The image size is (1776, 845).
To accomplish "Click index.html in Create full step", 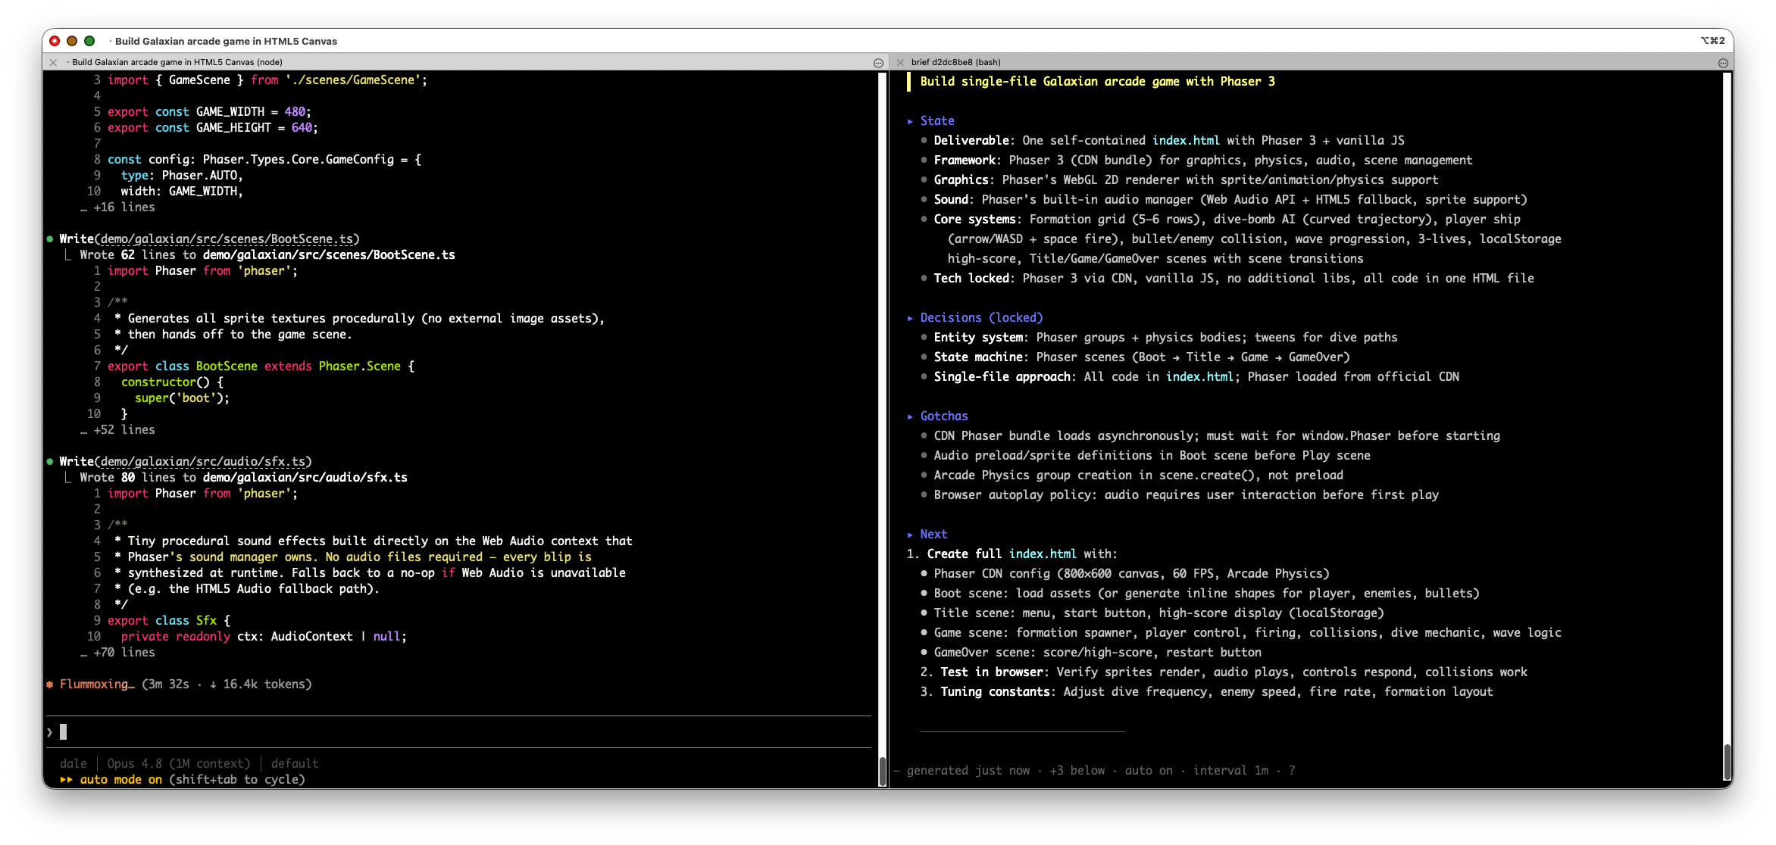I will click(x=1043, y=553).
